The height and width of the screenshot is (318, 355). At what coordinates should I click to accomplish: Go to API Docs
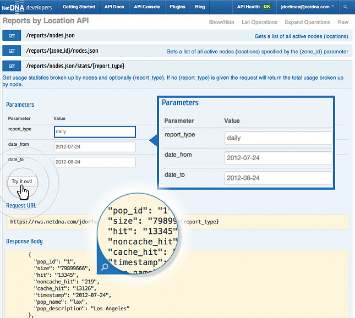tap(114, 7)
